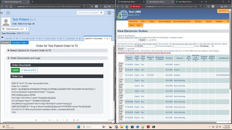Open the Sample Shipping menu
Viewport: 232px width, 130px height.
[165, 21]
